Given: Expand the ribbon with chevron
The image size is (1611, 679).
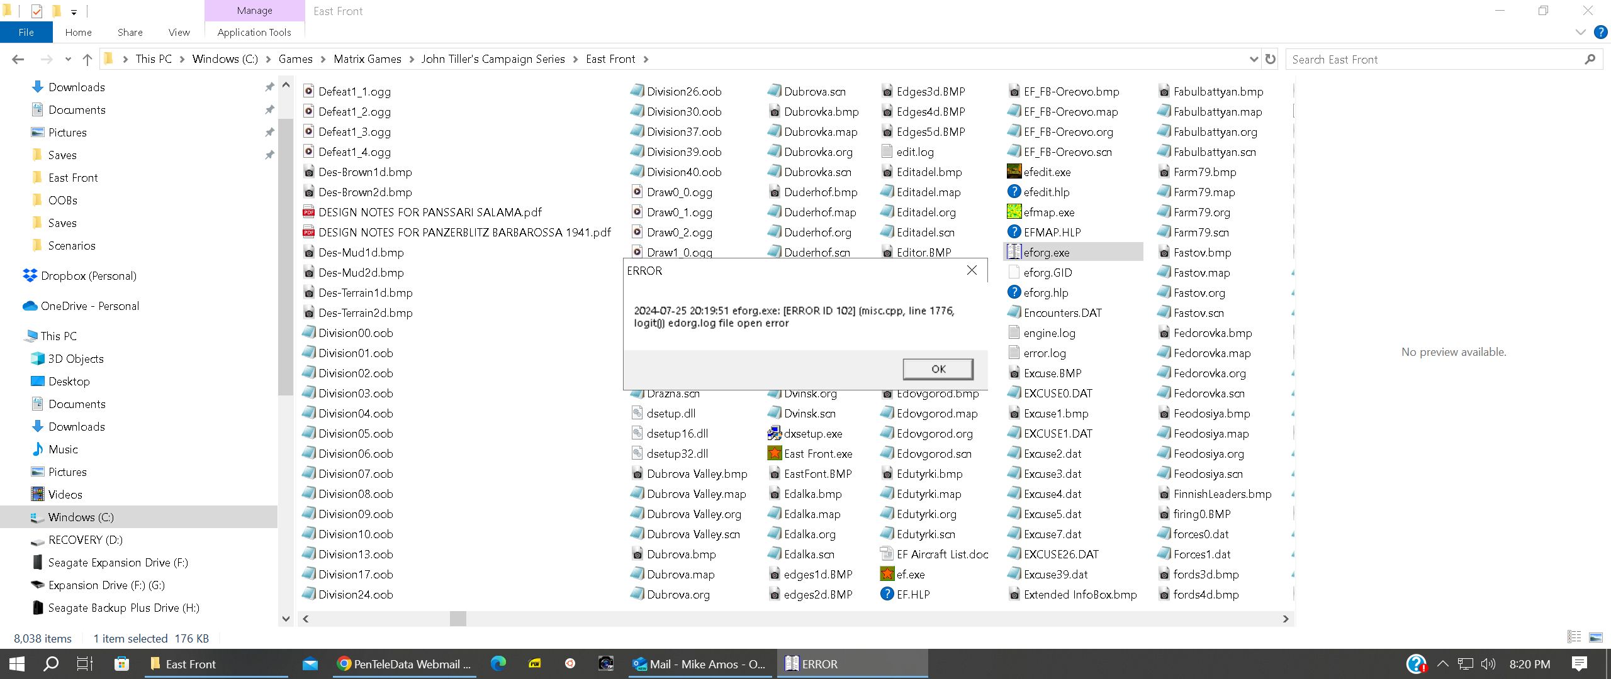Looking at the screenshot, I should [1580, 32].
